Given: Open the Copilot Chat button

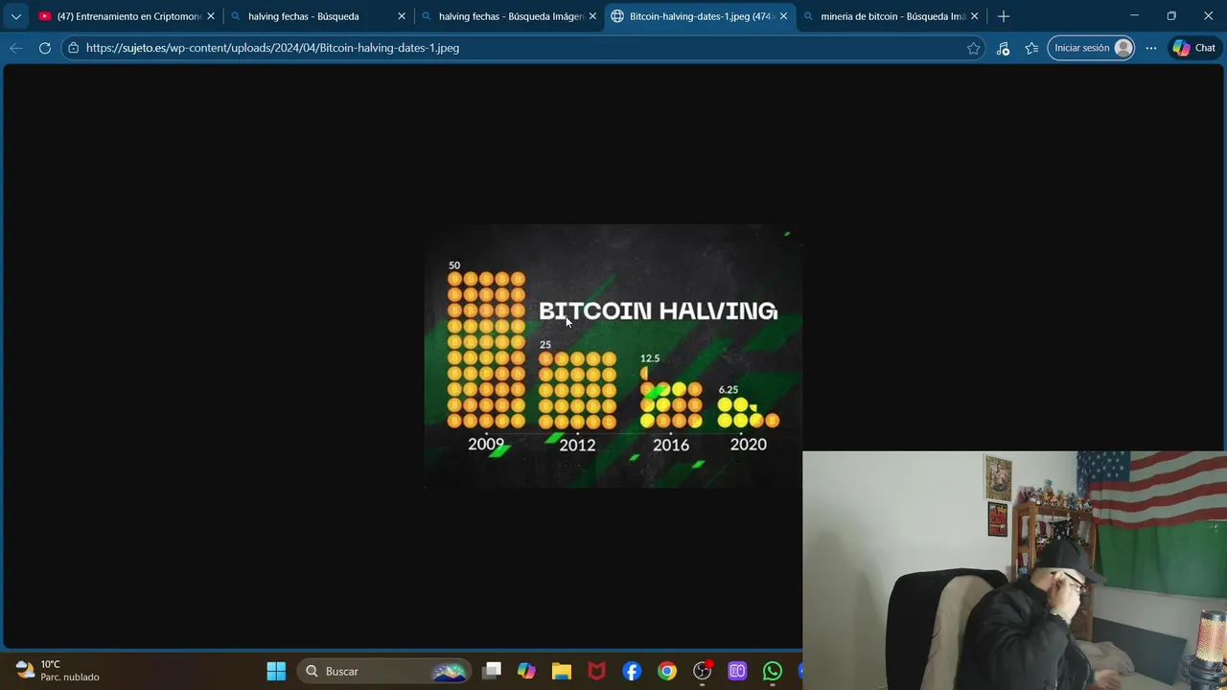Looking at the screenshot, I should click(x=1194, y=48).
